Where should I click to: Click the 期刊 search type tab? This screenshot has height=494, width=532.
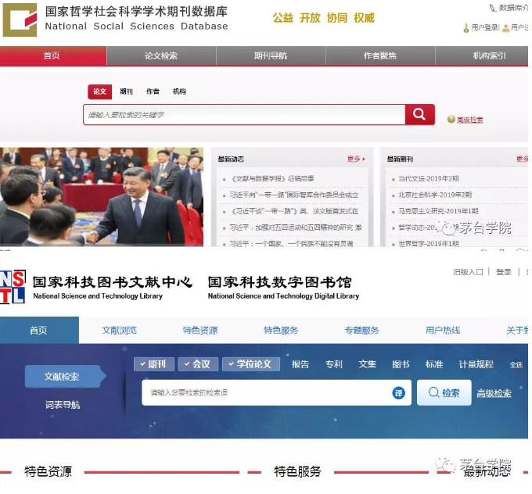126,91
